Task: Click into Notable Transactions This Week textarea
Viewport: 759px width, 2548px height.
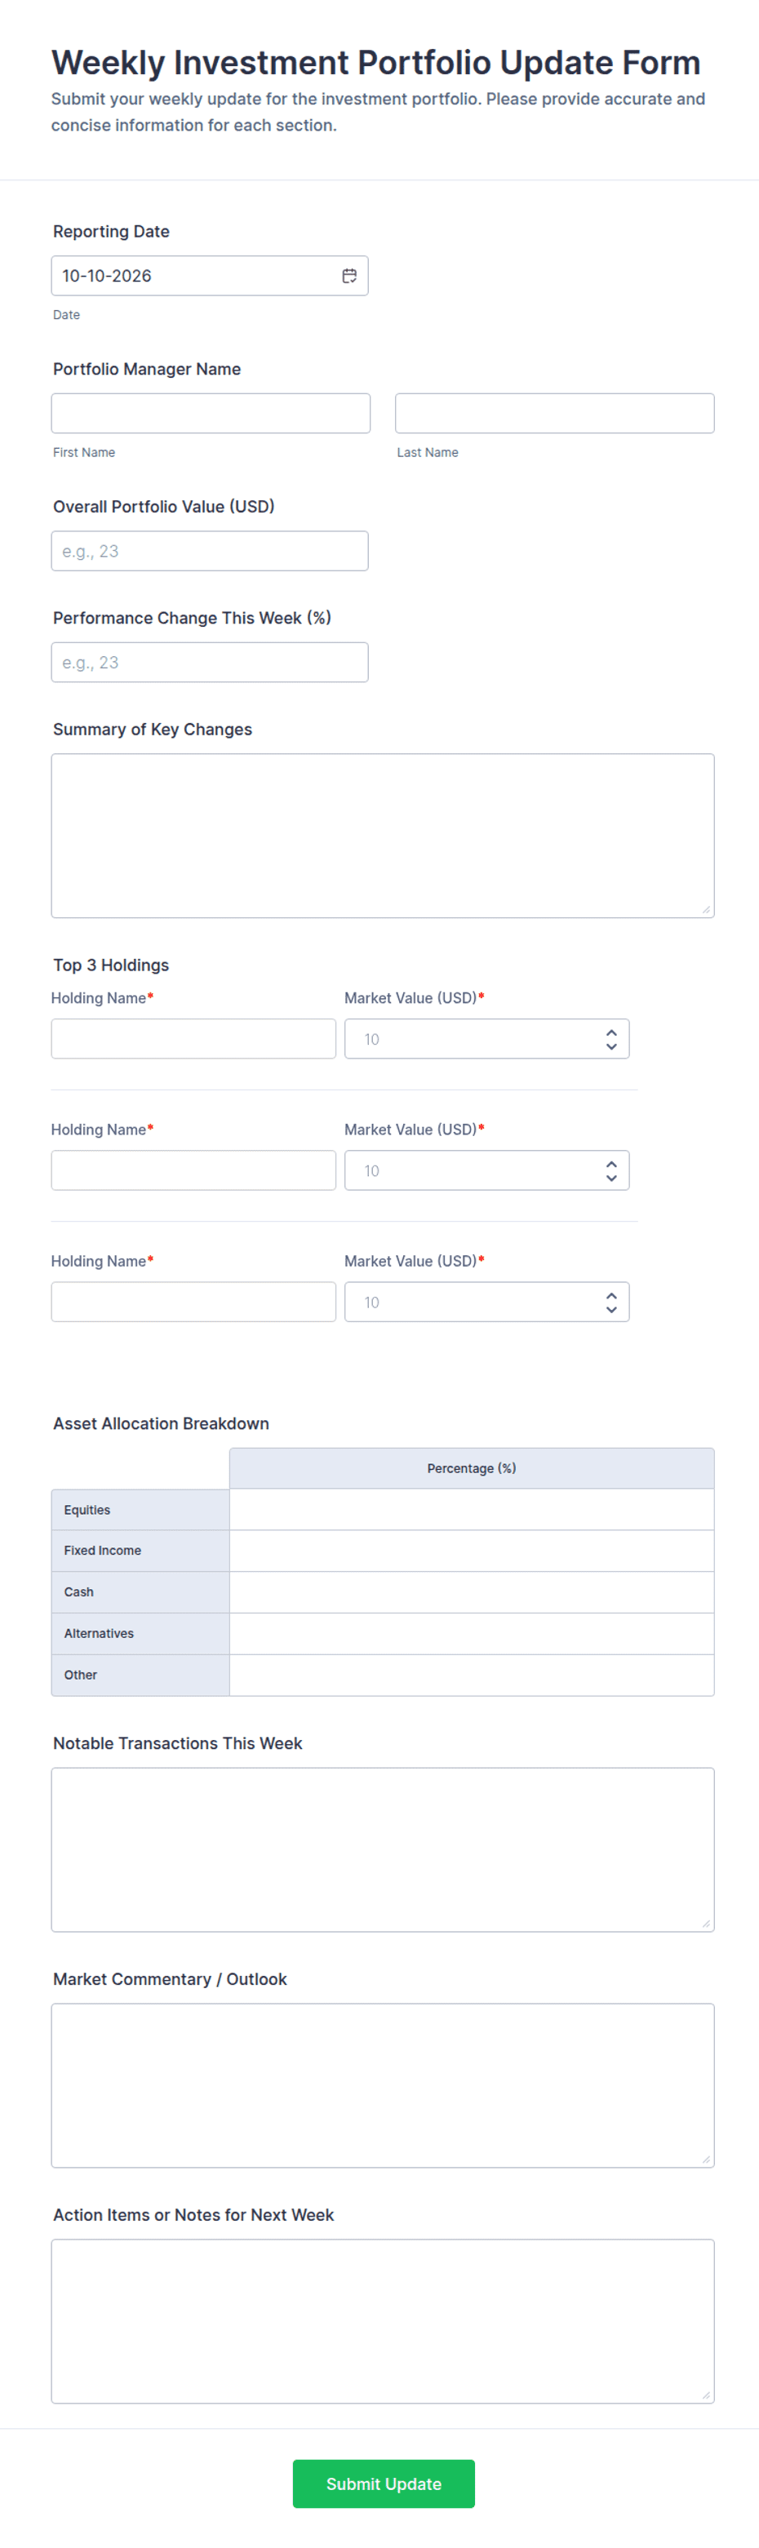Action: tap(383, 1849)
